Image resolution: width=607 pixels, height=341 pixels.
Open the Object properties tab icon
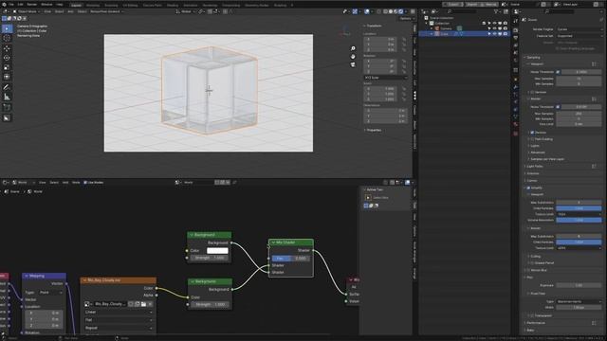coord(516,80)
